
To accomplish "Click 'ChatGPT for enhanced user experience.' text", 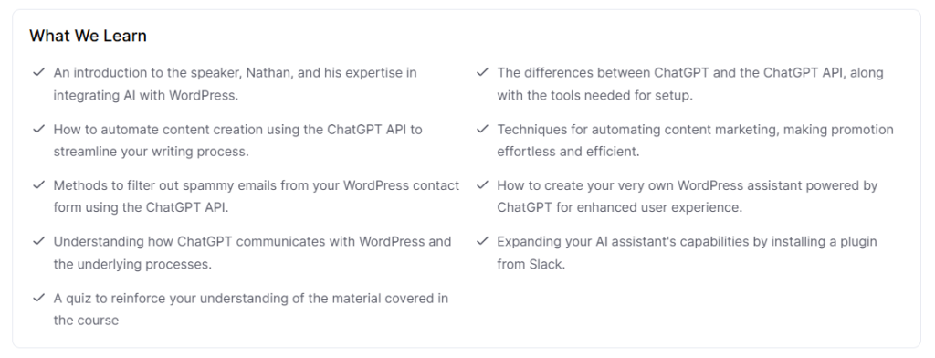I will (x=620, y=207).
